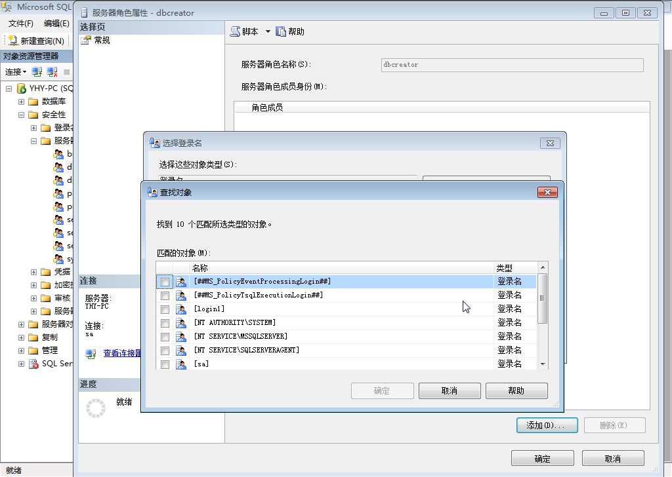Click login icon beside ##MS_PolicyEventProcessingLogin##
This screenshot has width=672, height=477.
(181, 282)
